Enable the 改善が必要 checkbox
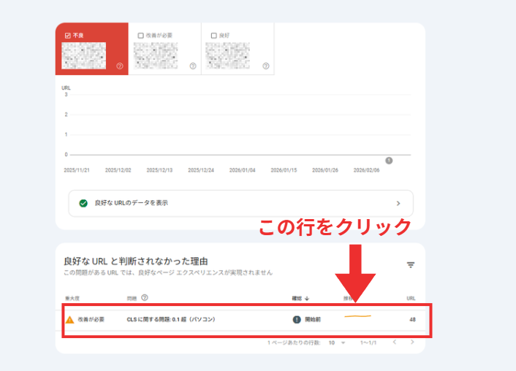 pos(141,35)
